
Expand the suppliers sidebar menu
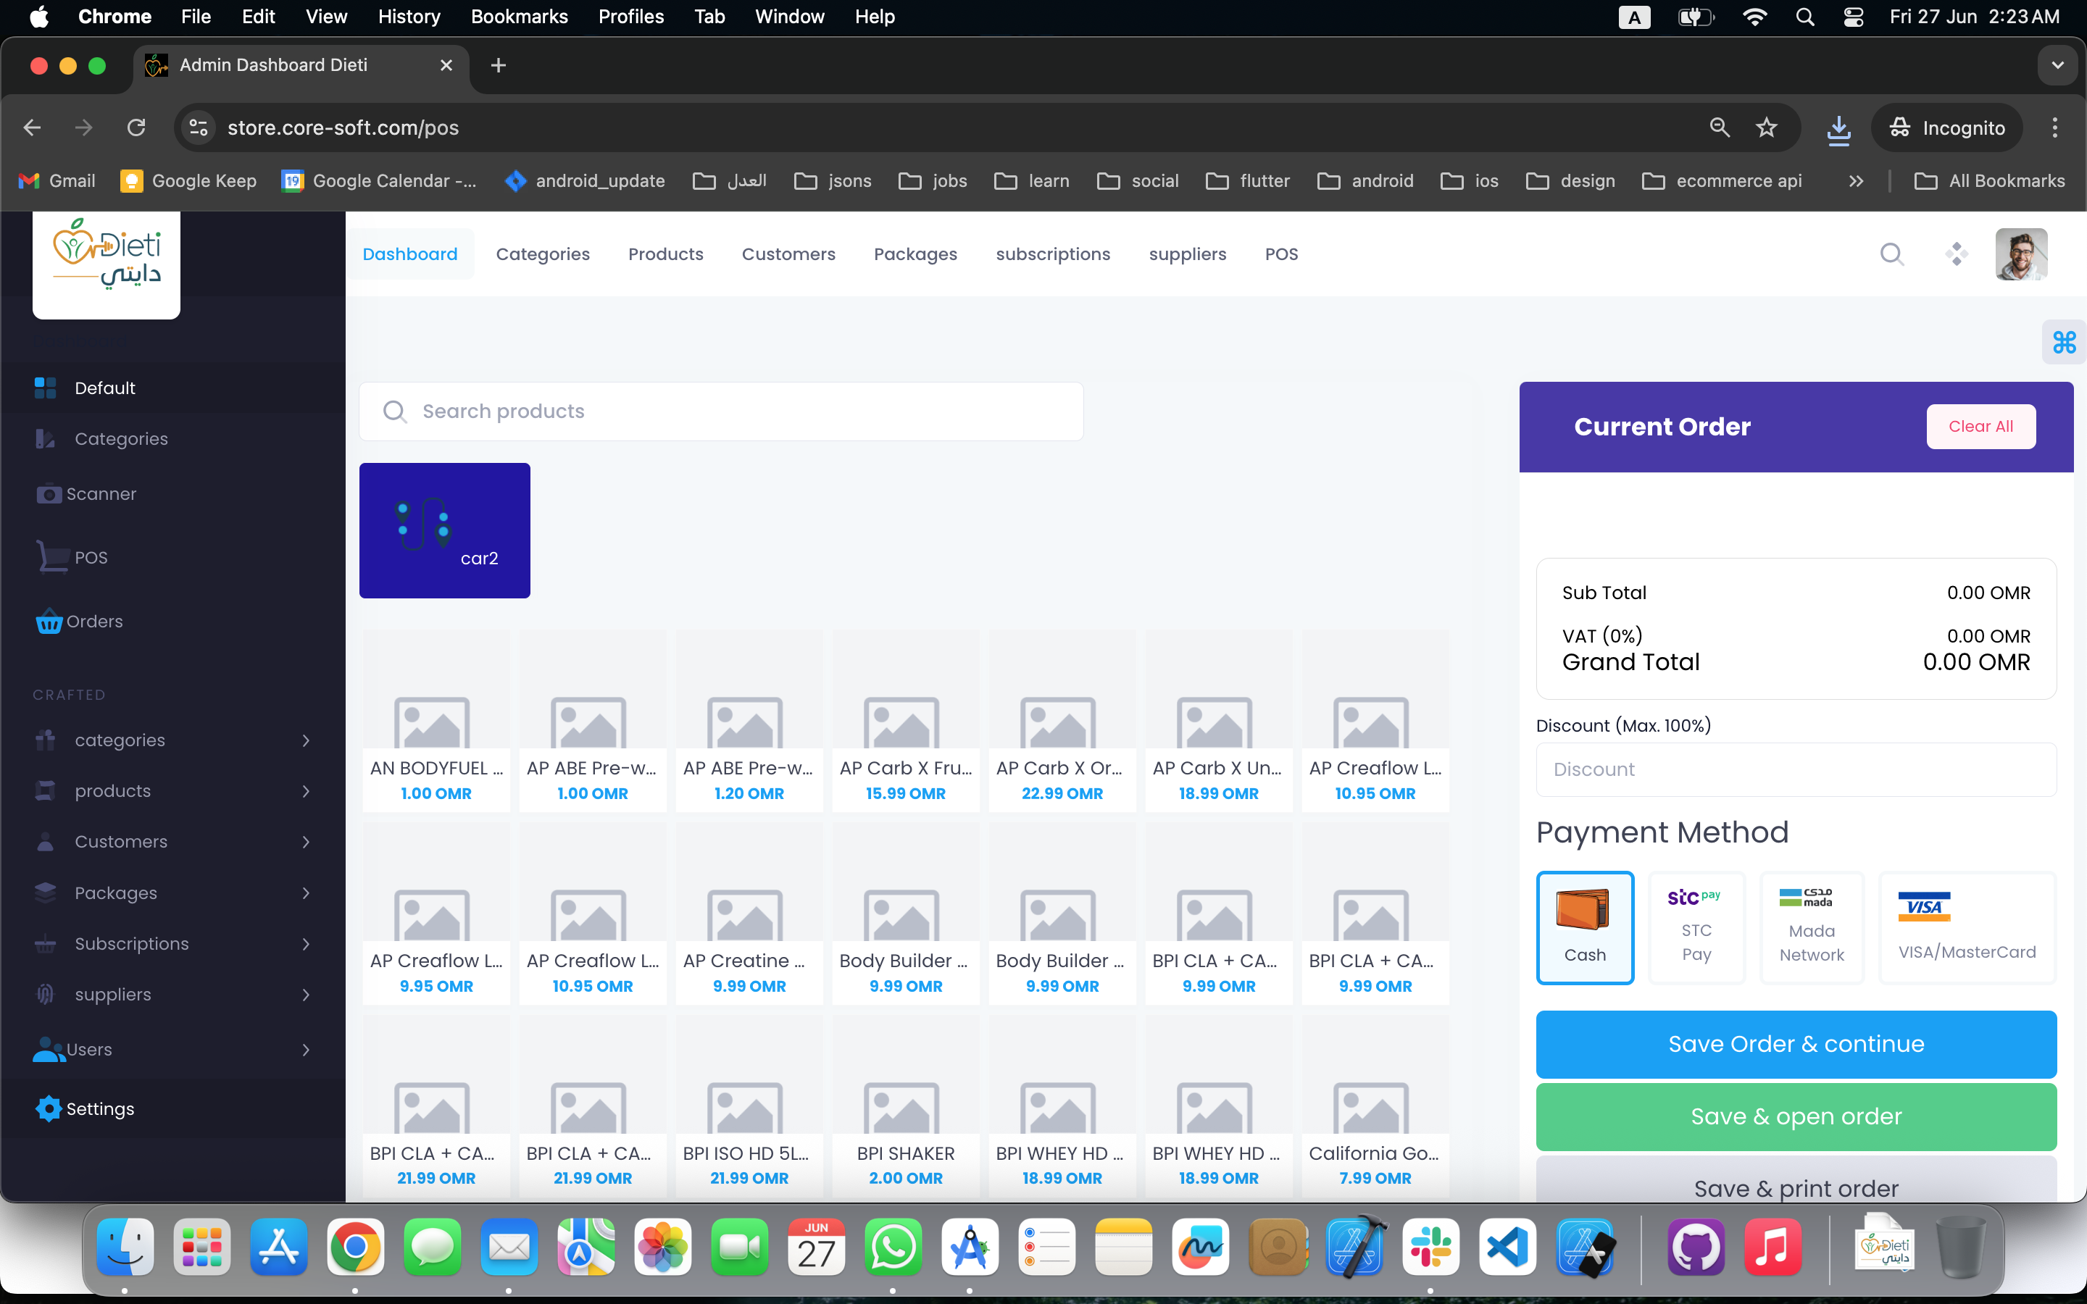point(172,995)
